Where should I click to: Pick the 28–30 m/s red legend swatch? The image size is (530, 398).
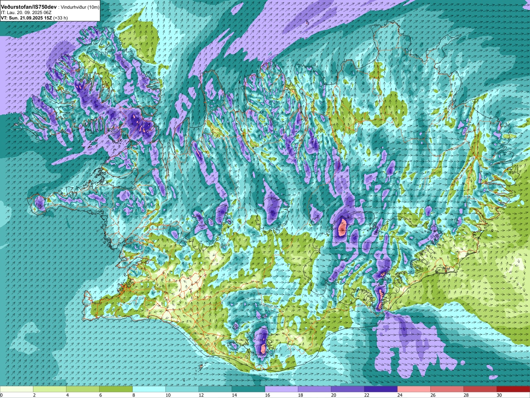click(x=480, y=389)
